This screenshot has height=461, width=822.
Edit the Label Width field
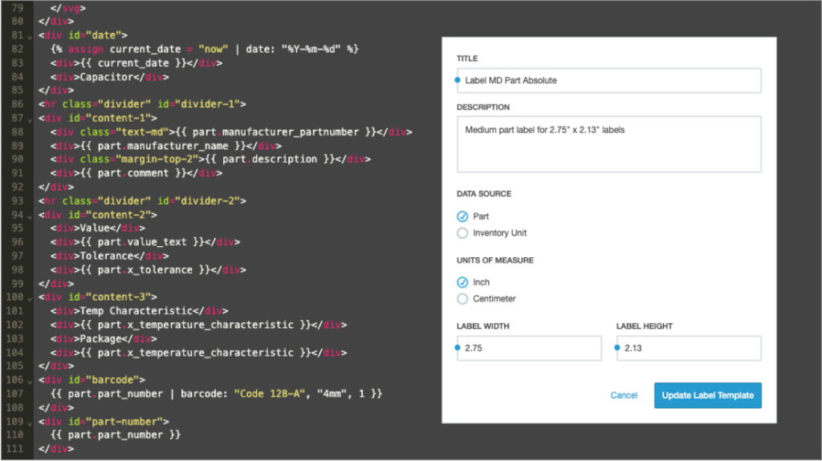coord(529,349)
